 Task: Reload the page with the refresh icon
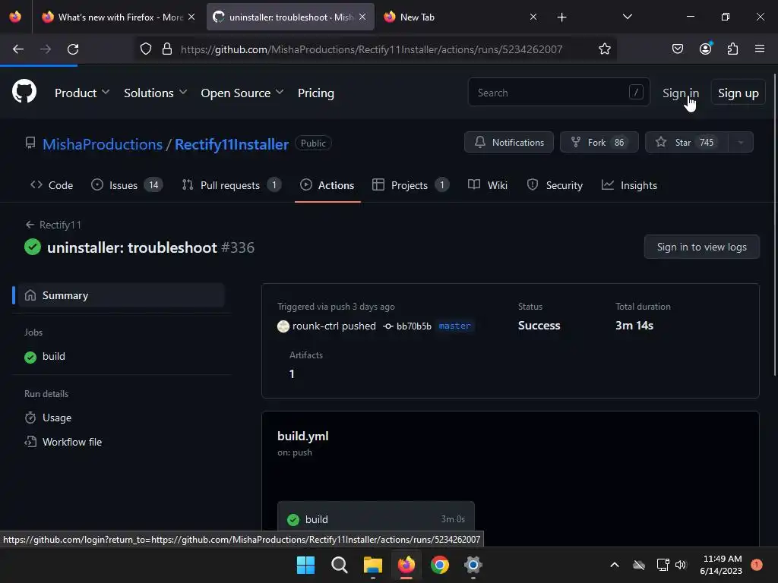coord(73,49)
